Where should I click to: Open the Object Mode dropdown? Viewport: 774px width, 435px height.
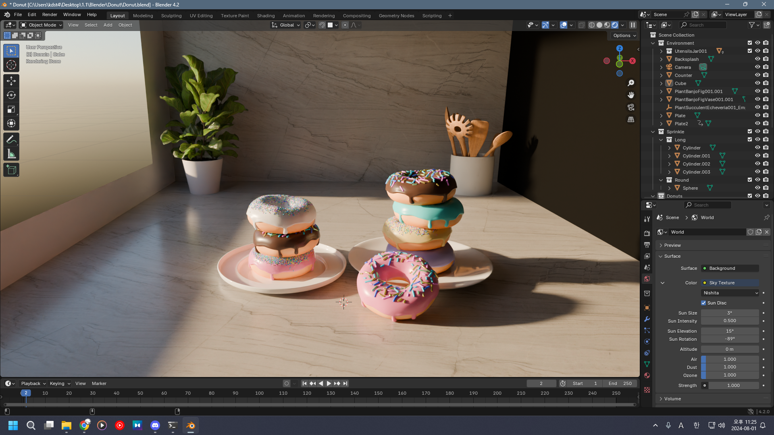[42, 25]
